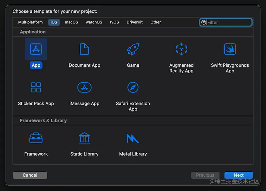Image resolution: width=266 pixels, height=191 pixels.
Task: Open the DriverKit tab
Action: (135, 22)
